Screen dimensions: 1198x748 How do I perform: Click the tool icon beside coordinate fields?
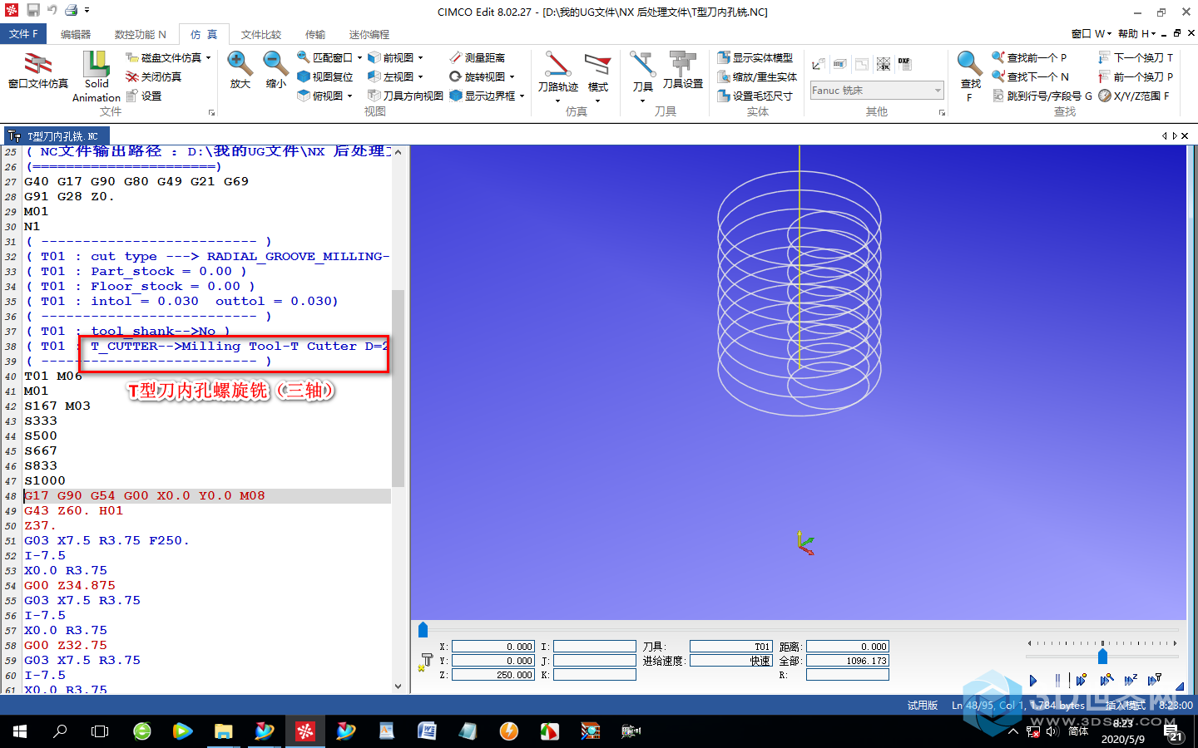[x=427, y=661]
